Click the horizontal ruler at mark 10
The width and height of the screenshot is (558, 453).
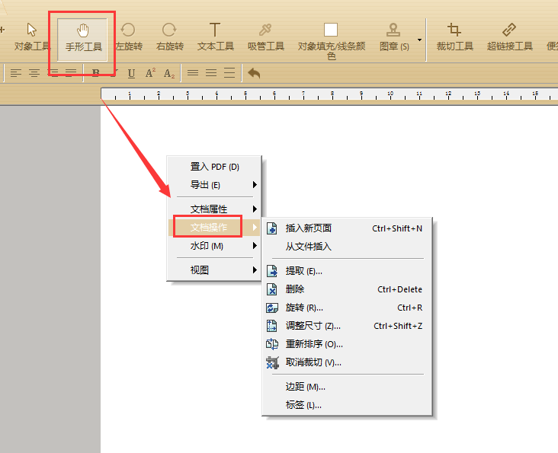coord(390,94)
